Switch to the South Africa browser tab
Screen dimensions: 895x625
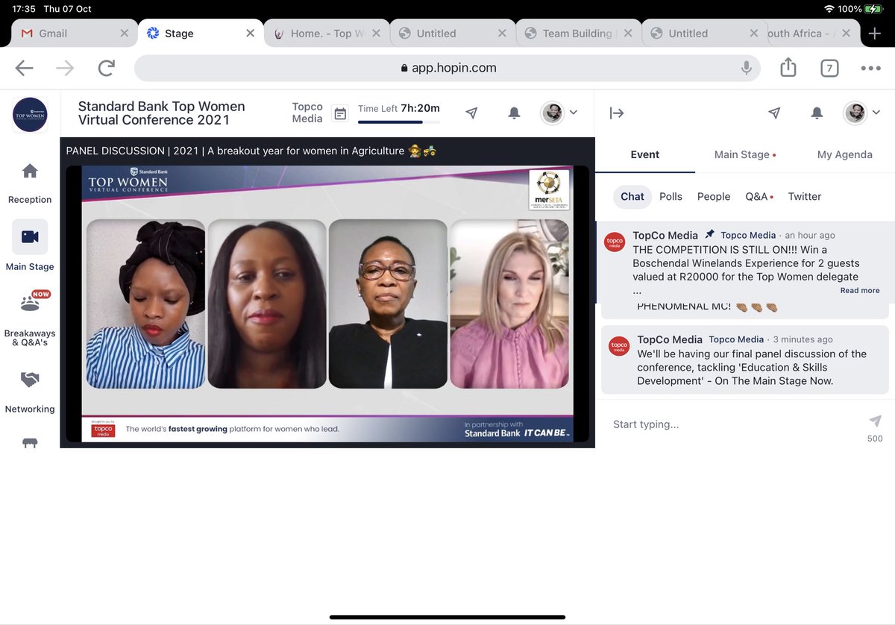click(x=813, y=34)
